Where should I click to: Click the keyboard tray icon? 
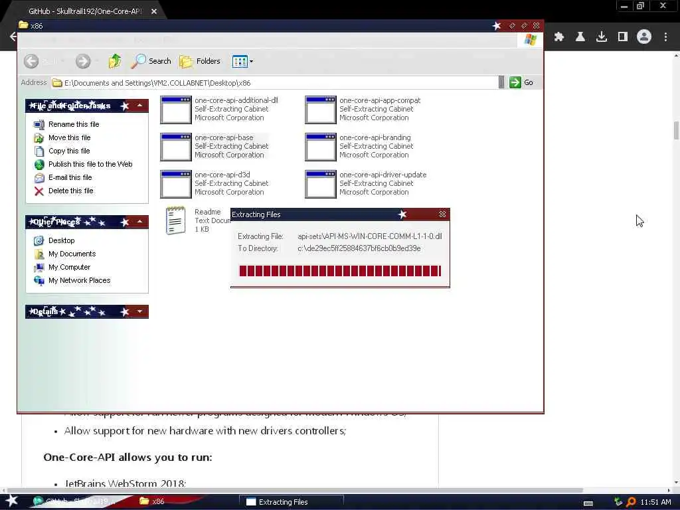coord(588,503)
